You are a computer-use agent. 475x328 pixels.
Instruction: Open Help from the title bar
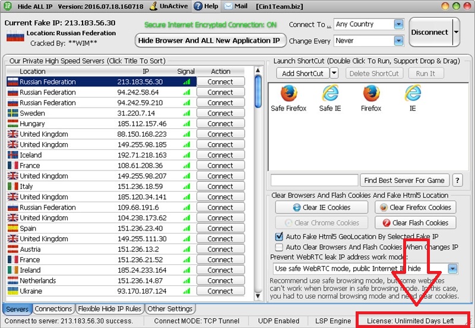click(x=206, y=6)
